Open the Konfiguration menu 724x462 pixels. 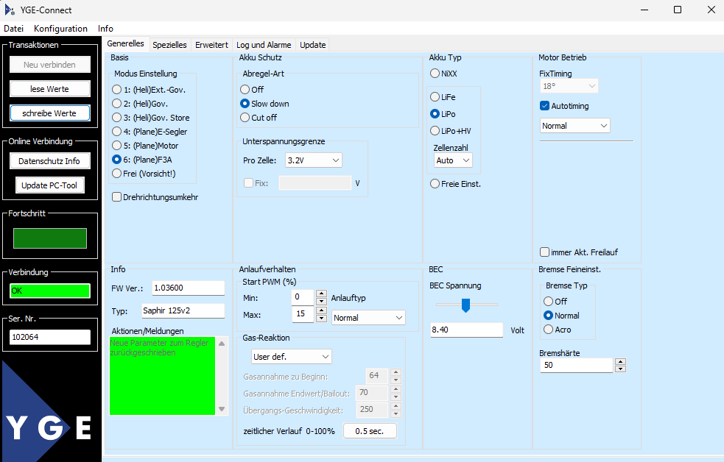pos(60,29)
